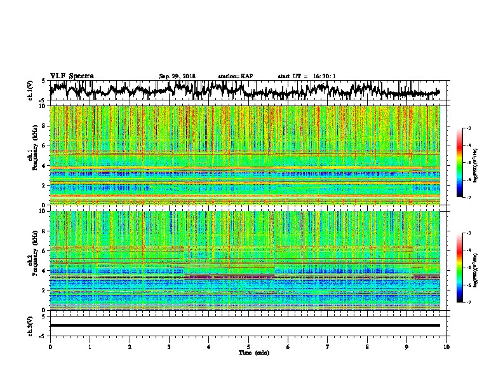Click time axis tick label "10"
The height and width of the screenshot is (389, 503).
click(x=446, y=347)
